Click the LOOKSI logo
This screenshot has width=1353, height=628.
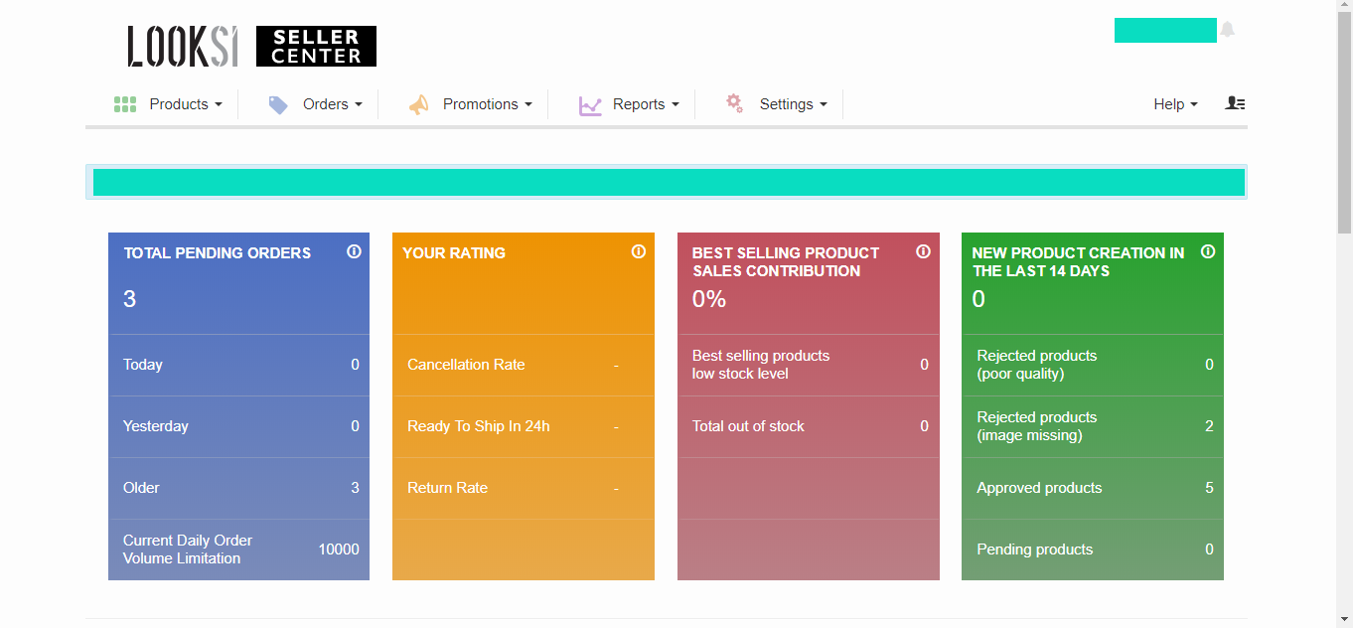(x=183, y=47)
